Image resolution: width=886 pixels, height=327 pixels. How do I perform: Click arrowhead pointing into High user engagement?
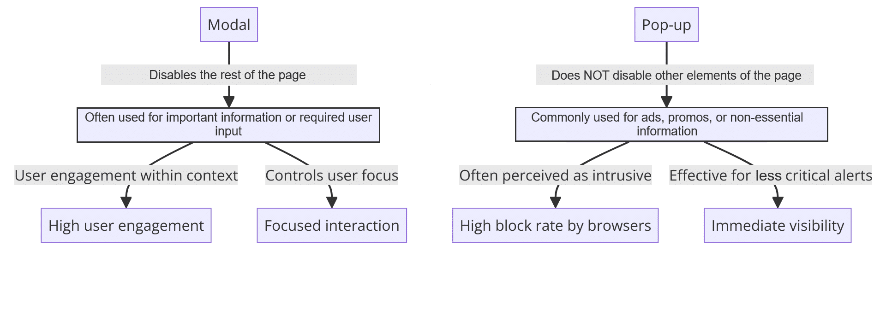(x=126, y=202)
